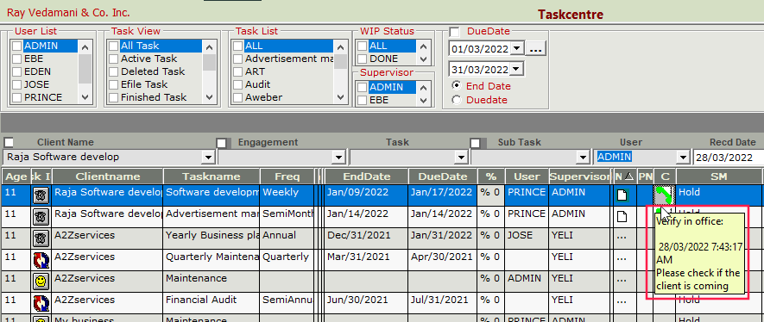This screenshot has width=764, height=322.
Task: Open notes ellipsis in Quarterly Maintenance row
Action: (622, 259)
